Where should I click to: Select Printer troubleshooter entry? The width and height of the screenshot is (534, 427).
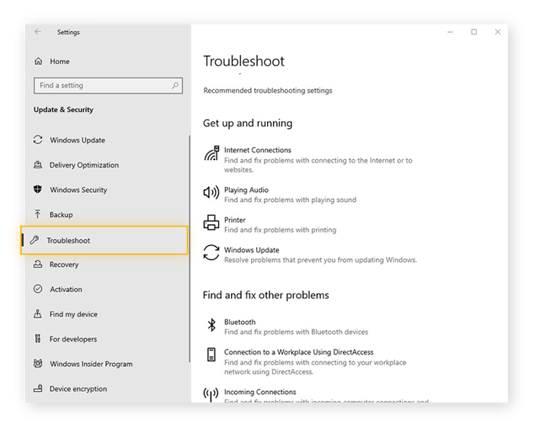coord(270,224)
